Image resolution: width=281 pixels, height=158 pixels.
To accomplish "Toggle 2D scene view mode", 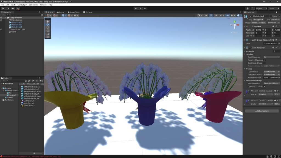I will (206, 15).
